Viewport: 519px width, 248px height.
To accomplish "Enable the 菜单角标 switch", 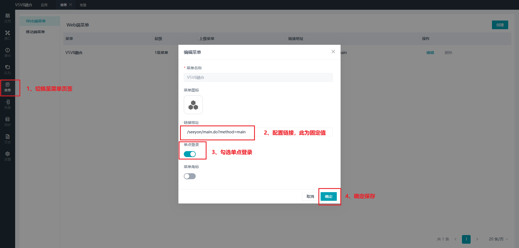I will click(190, 176).
